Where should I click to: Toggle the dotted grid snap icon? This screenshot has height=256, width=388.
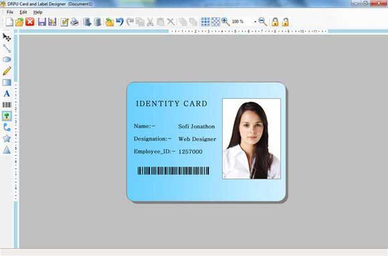pos(215,22)
